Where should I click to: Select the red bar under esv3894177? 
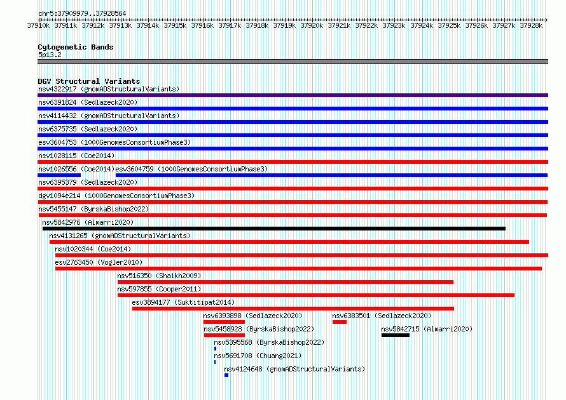click(293, 309)
